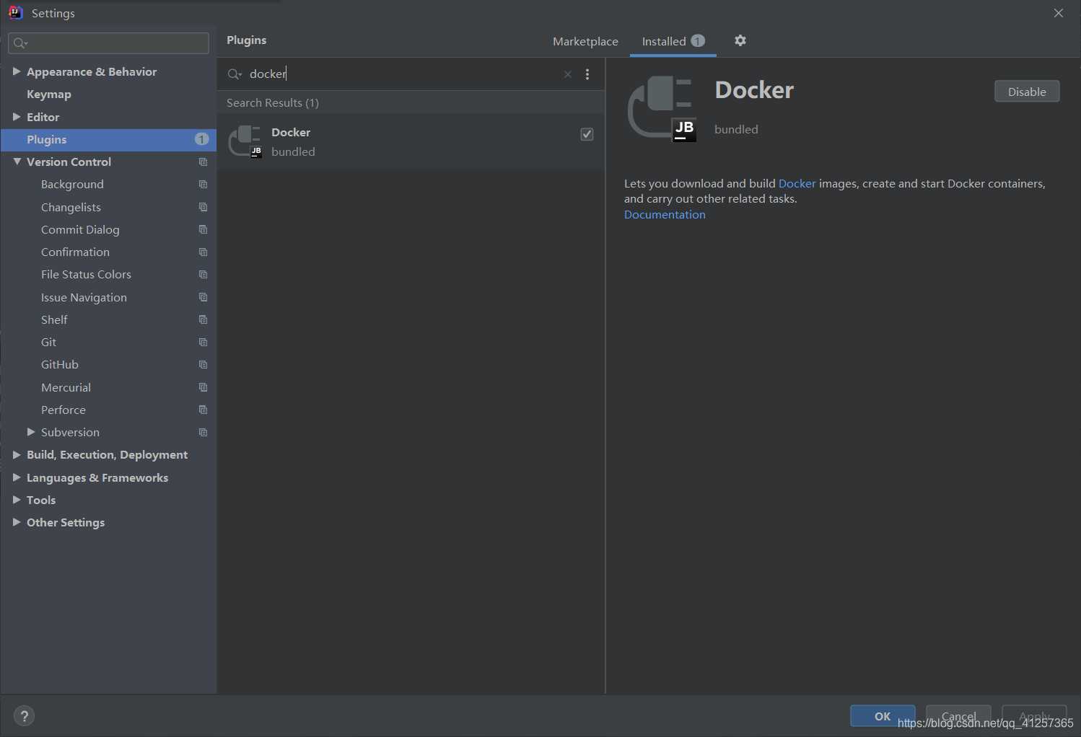Switch to the Marketplace tab
Screen dimensions: 1081x737
click(585, 42)
